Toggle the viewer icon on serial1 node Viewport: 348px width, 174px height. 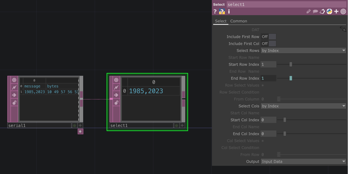point(14,80)
